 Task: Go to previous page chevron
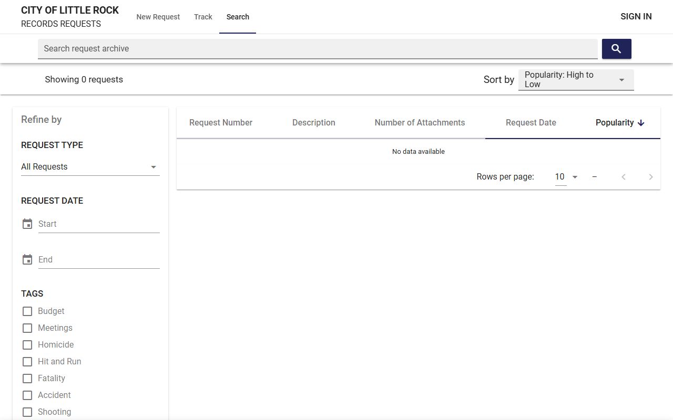(x=624, y=177)
